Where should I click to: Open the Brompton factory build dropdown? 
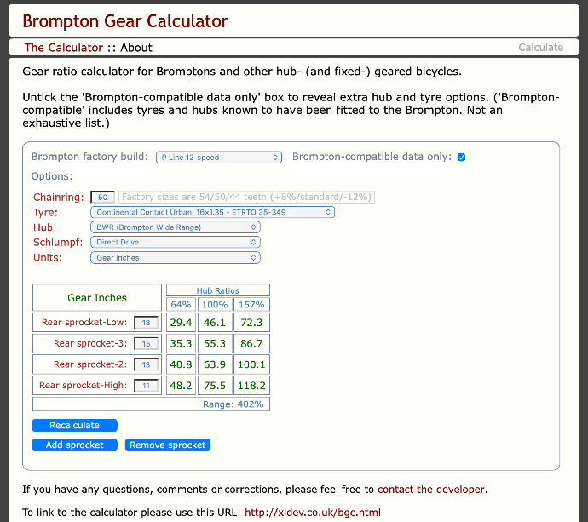pyautogui.click(x=219, y=158)
